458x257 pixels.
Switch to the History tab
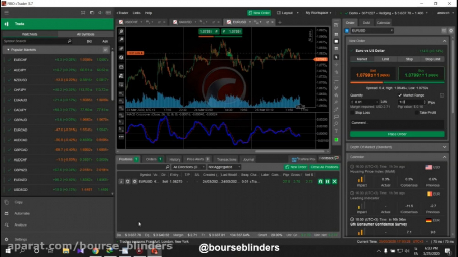click(175, 159)
